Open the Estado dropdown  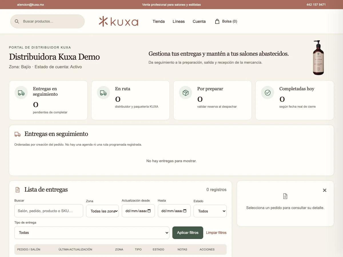click(x=210, y=211)
